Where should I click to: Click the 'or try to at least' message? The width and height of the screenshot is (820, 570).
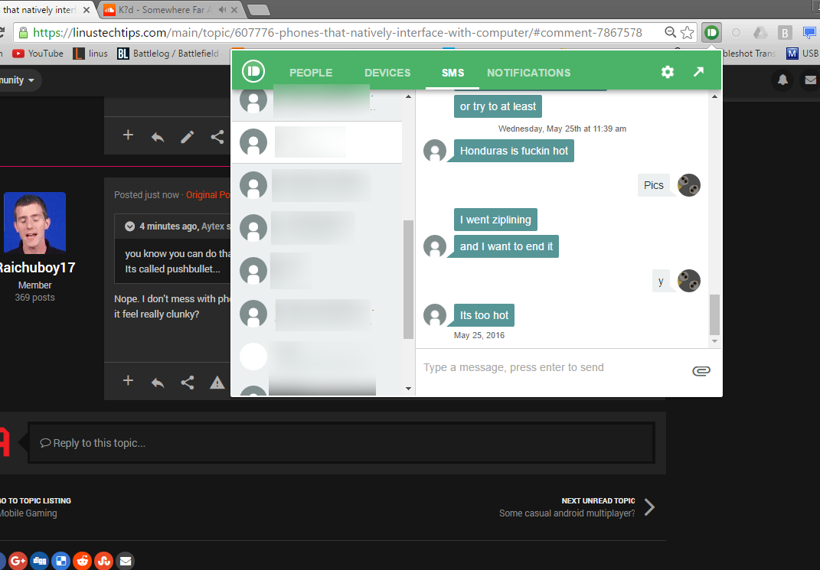(x=498, y=106)
